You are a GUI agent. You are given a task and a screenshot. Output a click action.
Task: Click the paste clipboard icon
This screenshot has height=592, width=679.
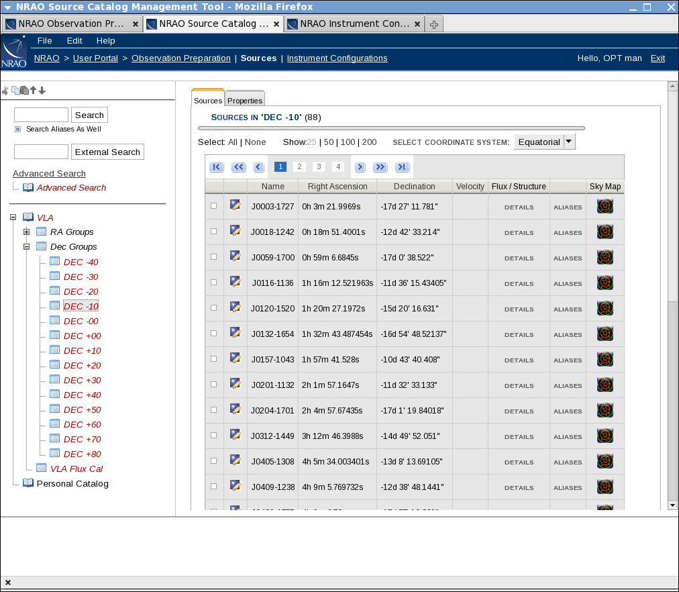pos(24,91)
